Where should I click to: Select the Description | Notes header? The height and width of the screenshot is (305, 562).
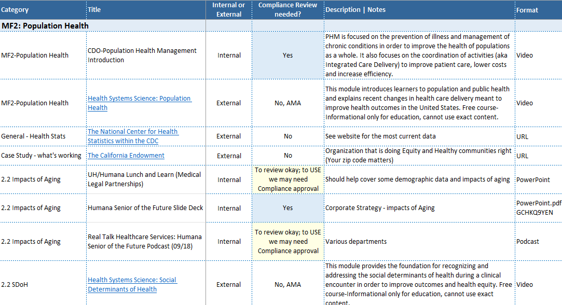tap(419, 10)
